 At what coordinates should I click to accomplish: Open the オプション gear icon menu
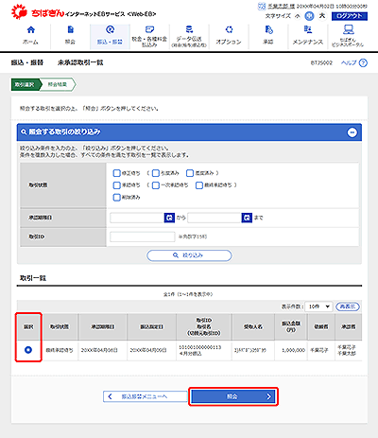[x=229, y=30]
